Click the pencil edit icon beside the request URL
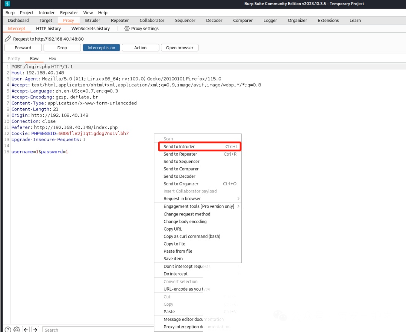 pyautogui.click(x=8, y=39)
